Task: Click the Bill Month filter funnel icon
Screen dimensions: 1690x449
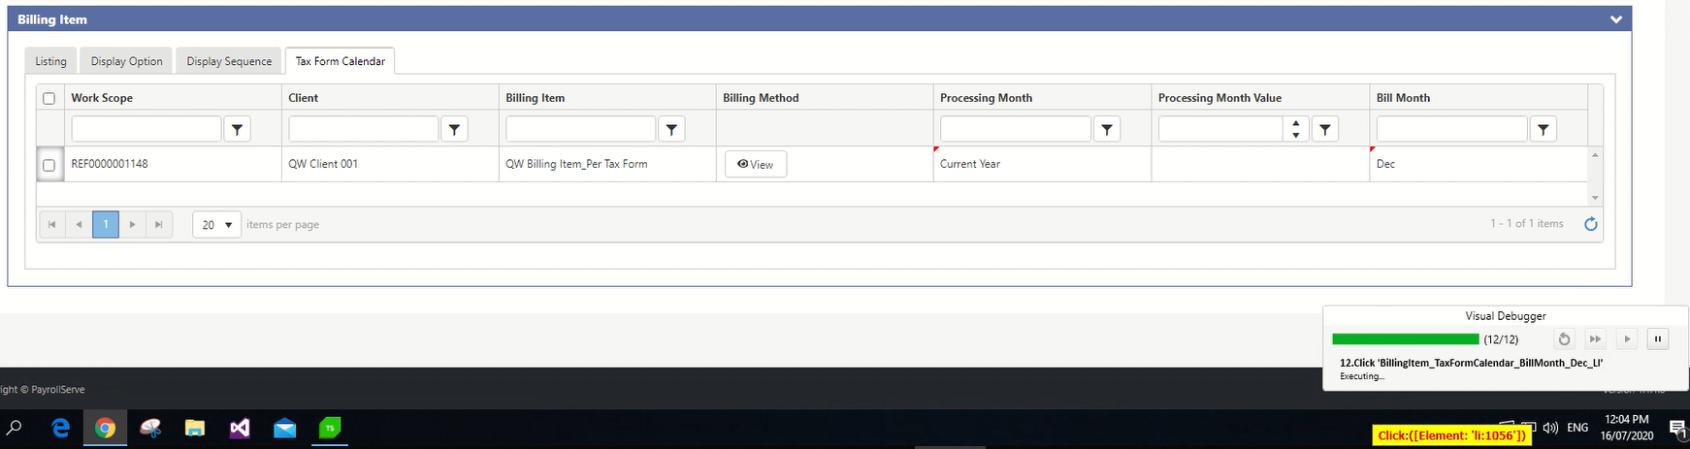Action: click(1543, 129)
